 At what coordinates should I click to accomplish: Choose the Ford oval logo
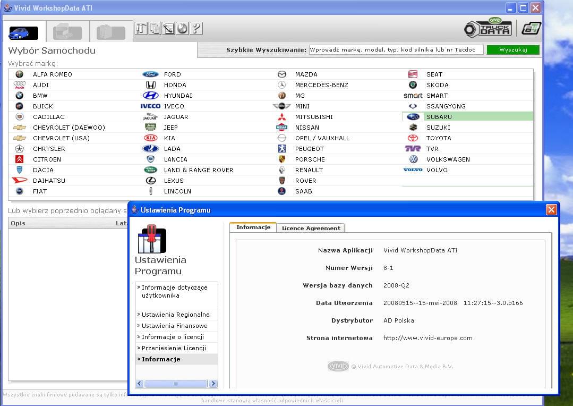pyautogui.click(x=151, y=74)
